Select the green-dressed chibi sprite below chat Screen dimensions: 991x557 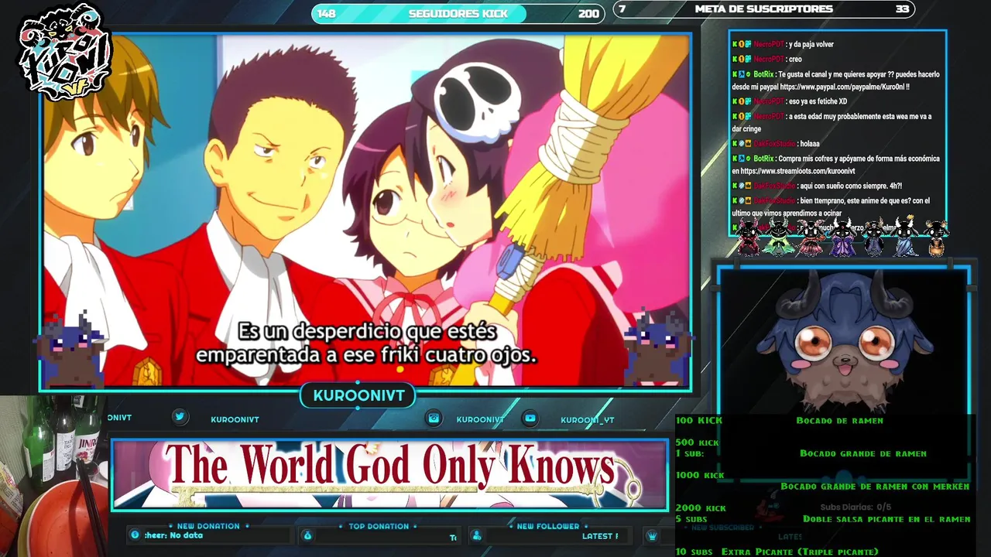[779, 237]
